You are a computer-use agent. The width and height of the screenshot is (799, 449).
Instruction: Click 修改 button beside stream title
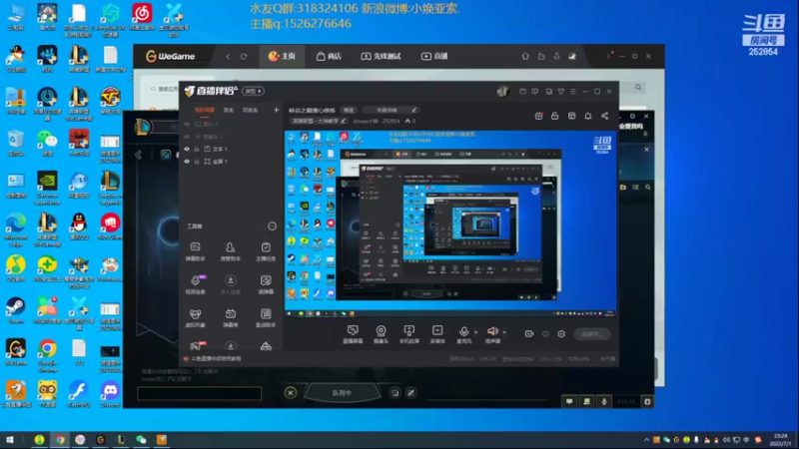349,110
